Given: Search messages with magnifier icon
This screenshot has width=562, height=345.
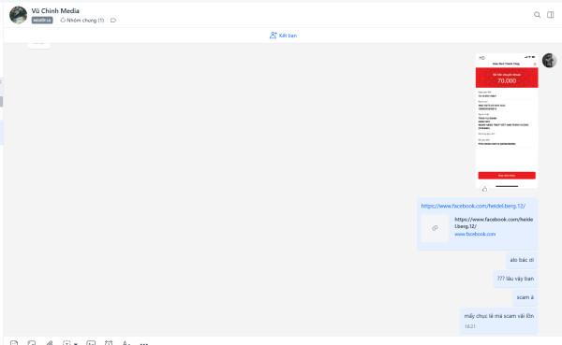Looking at the screenshot, I should tap(537, 15).
